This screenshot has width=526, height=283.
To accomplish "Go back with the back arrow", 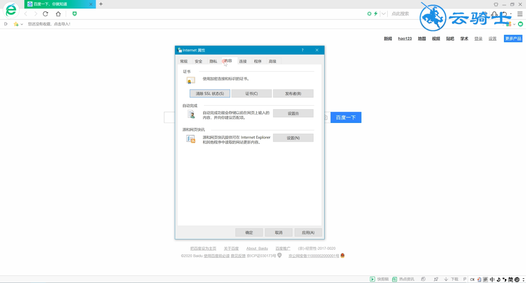I will 26,14.
